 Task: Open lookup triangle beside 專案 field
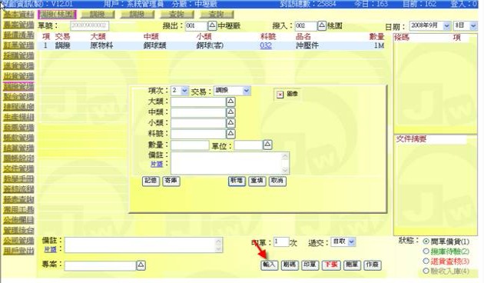(141, 265)
